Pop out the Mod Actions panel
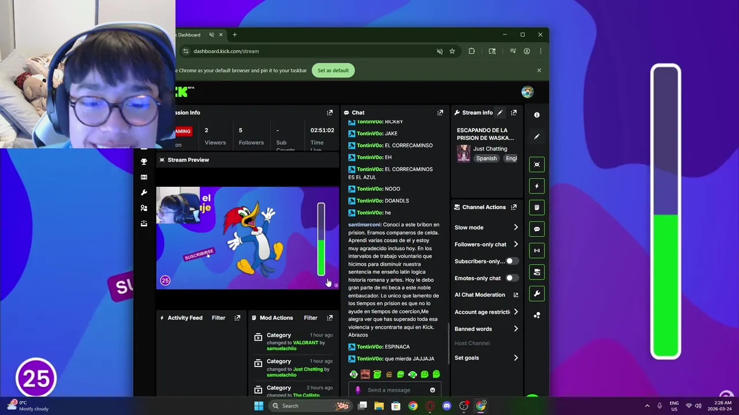Viewport: 739px width, 415px height. tap(330, 318)
